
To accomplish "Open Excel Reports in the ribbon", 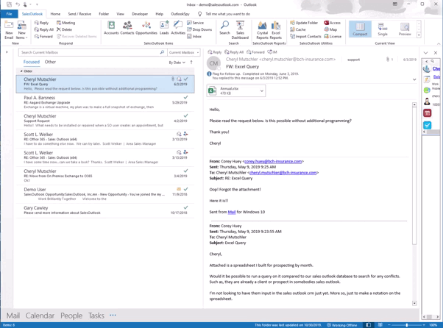I will 276,29.
